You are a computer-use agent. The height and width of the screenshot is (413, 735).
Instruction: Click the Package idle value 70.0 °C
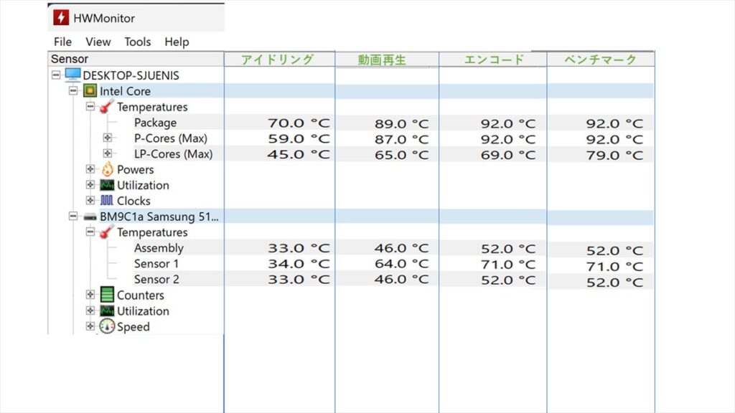tap(299, 123)
